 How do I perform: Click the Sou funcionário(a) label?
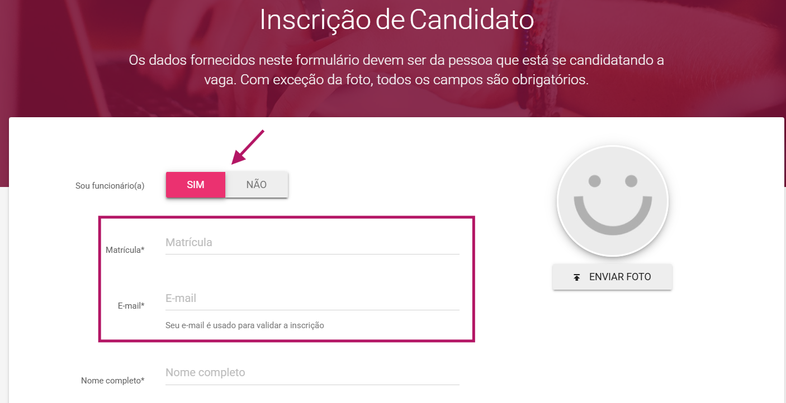(110, 186)
